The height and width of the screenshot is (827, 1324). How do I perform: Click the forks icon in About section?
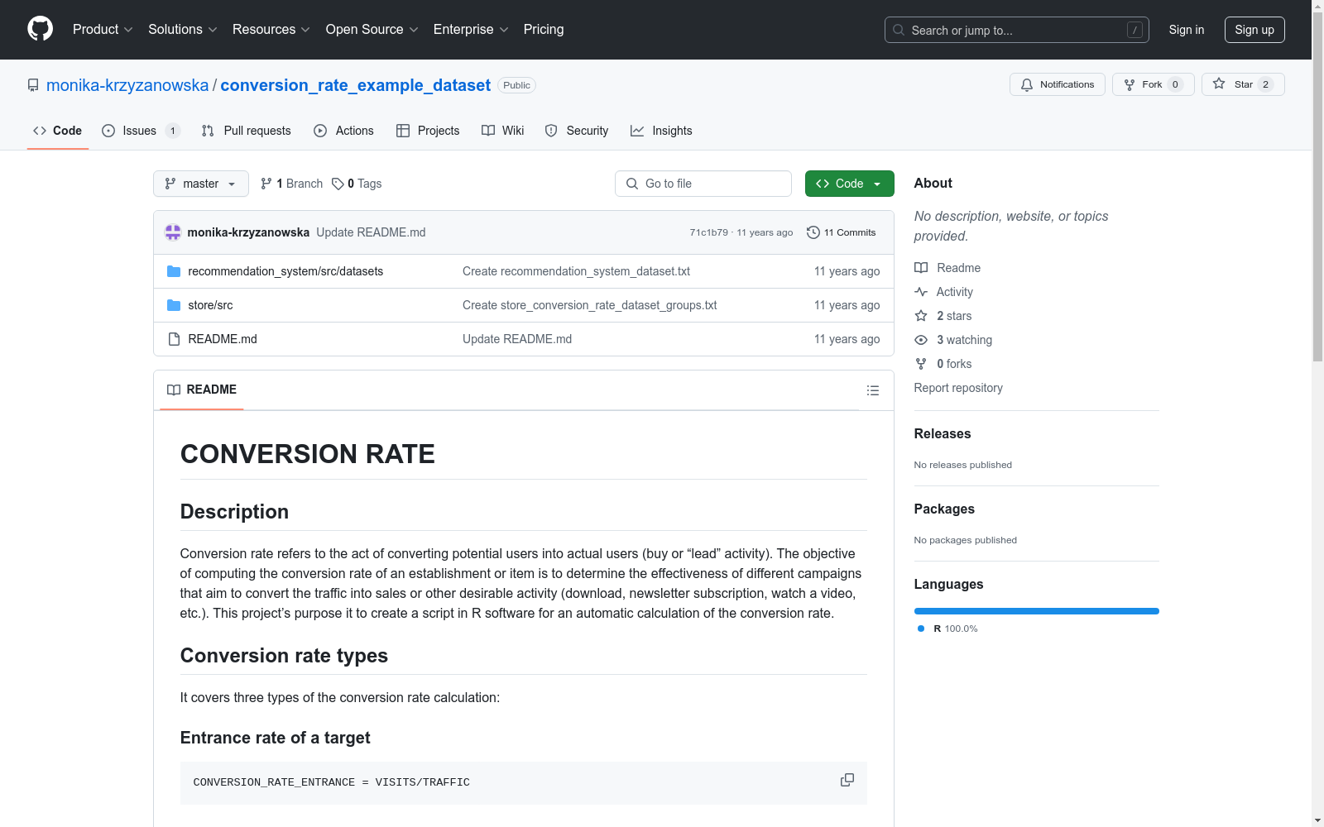click(921, 364)
